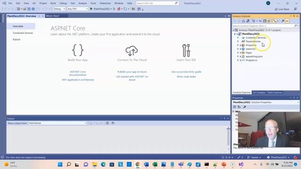Click magnifier icon in Solution Explorer search box
The height and width of the screenshot is (169, 301).
[295, 26]
